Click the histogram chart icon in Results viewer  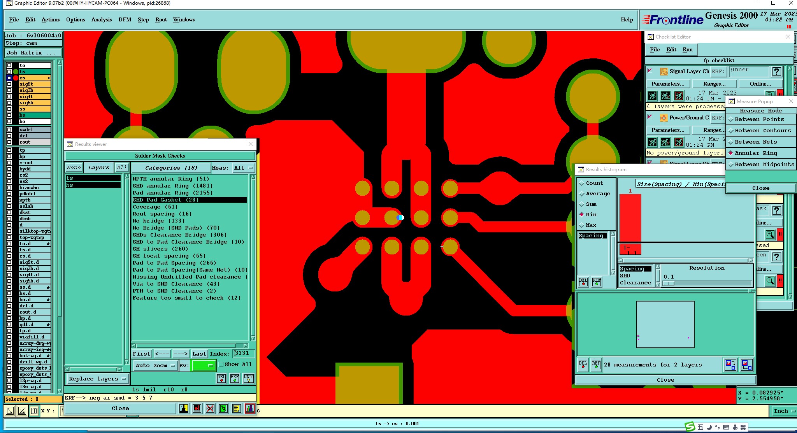[249, 408]
